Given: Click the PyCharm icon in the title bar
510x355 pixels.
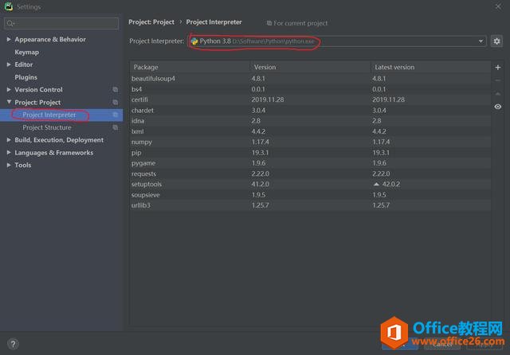Looking at the screenshot, I should [x=9, y=6].
